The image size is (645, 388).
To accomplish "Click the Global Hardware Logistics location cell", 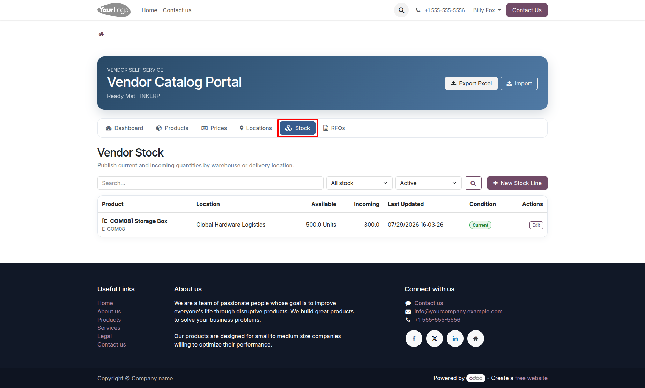I will 231,225.
